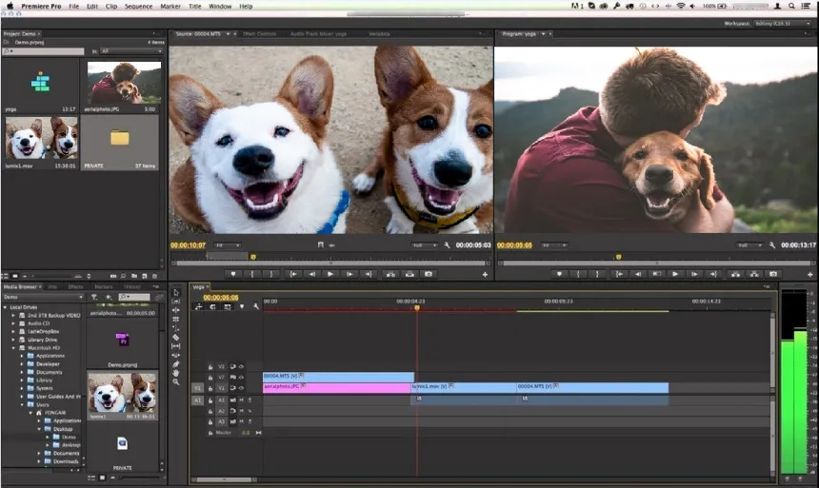Open timeline display settings wrench
The height and width of the screenshot is (488, 819).
pos(256,307)
